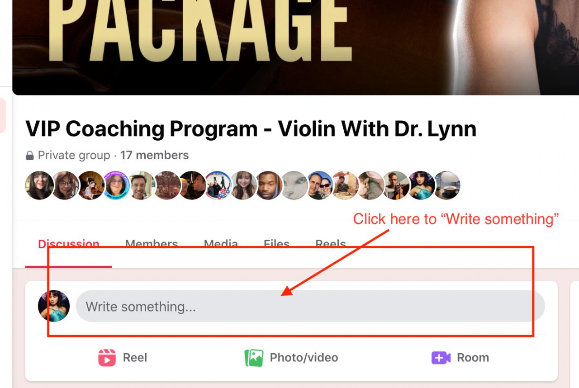
Task: Click the "Write something..." post field
Action: pos(310,306)
